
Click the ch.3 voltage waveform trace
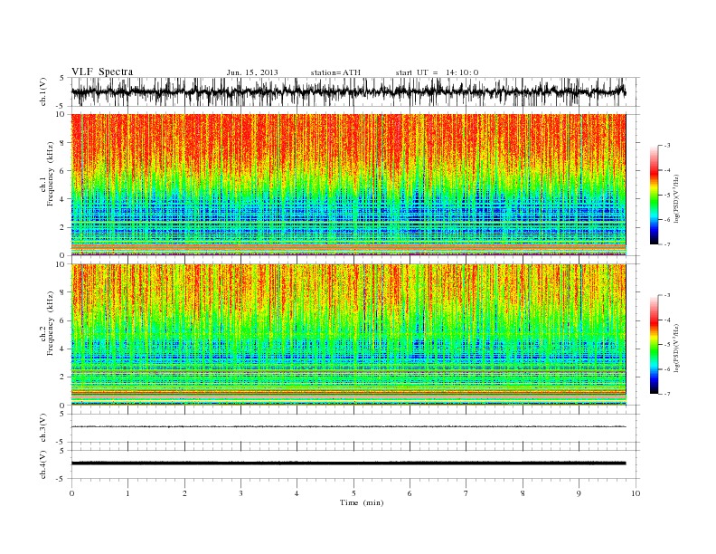[348, 426]
